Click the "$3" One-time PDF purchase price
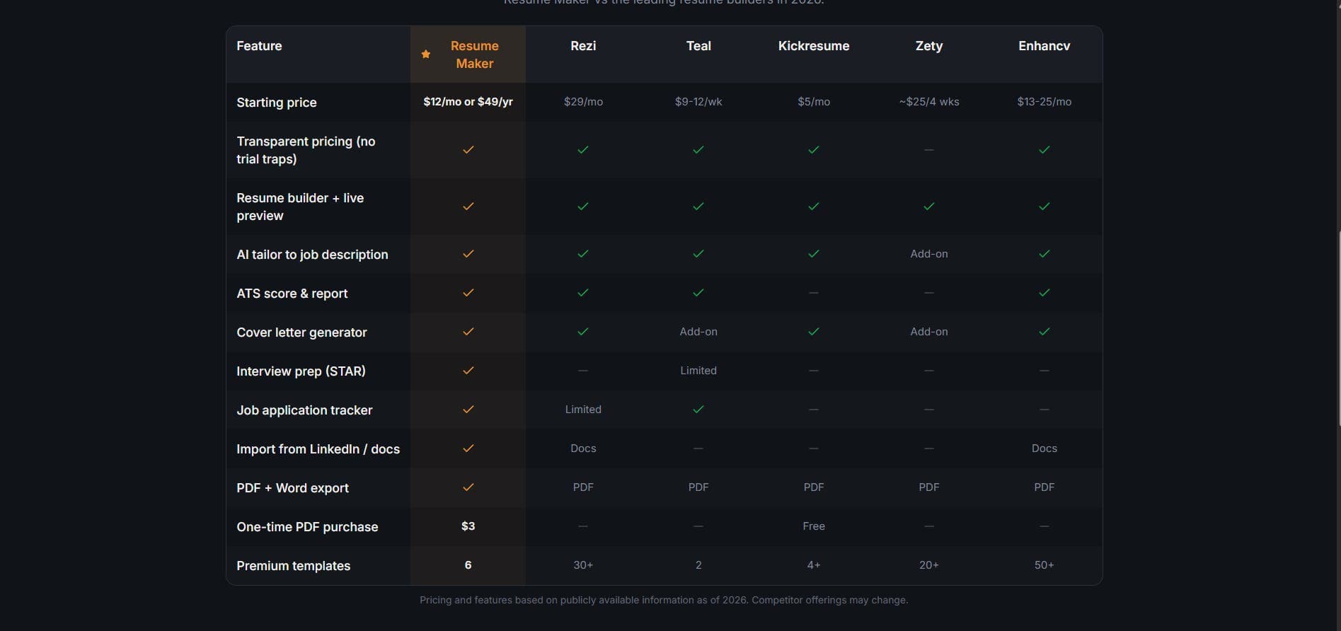The height and width of the screenshot is (631, 1341). [468, 526]
